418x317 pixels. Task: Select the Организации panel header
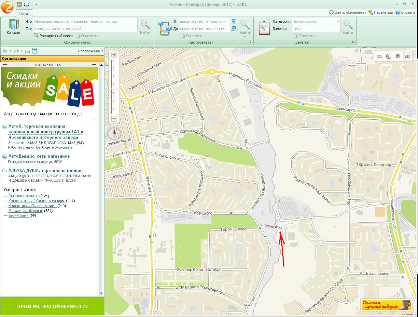coord(52,59)
